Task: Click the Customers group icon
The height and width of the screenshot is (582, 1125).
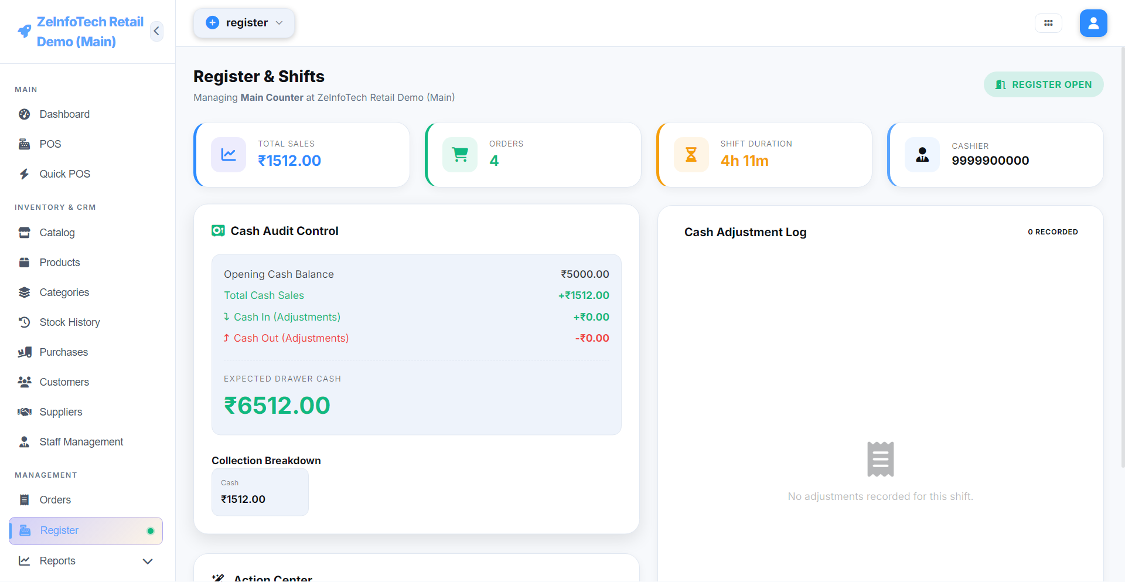Action: tap(25, 382)
